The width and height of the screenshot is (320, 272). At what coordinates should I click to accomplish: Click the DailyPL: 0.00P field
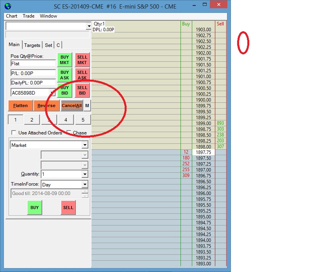point(33,82)
